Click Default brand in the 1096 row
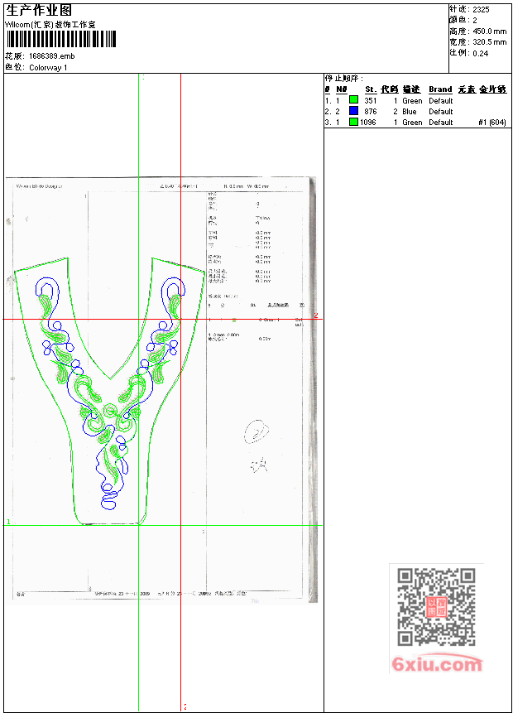 [x=441, y=123]
